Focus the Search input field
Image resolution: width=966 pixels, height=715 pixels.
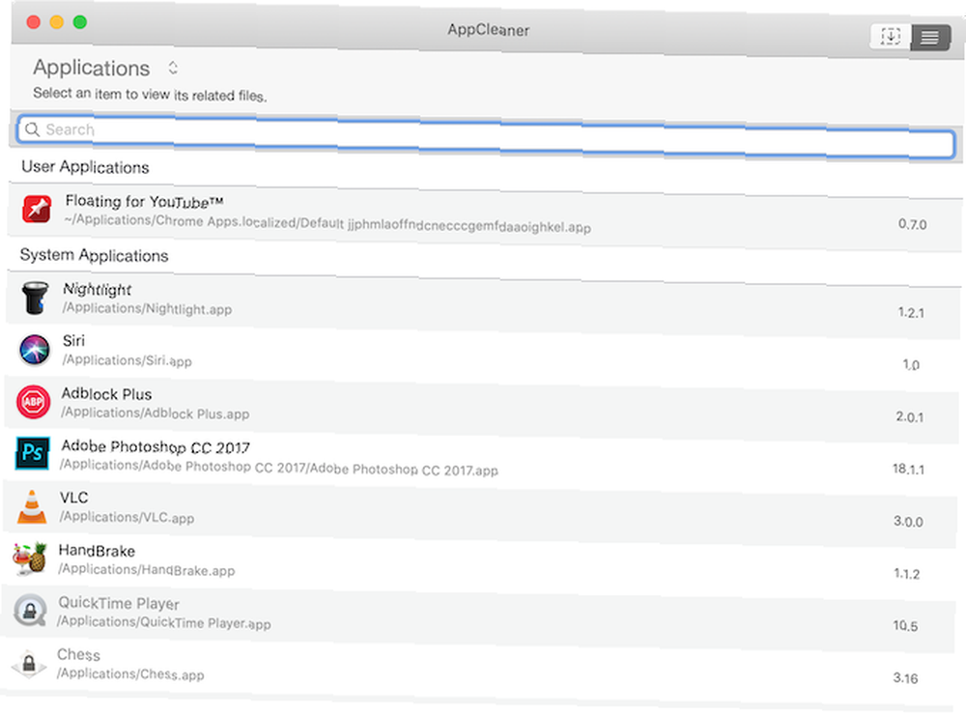(x=486, y=137)
